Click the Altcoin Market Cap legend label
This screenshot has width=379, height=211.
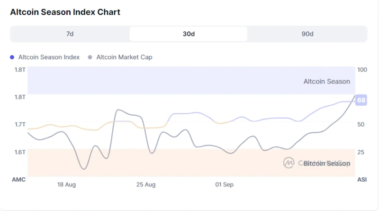pyautogui.click(x=124, y=57)
